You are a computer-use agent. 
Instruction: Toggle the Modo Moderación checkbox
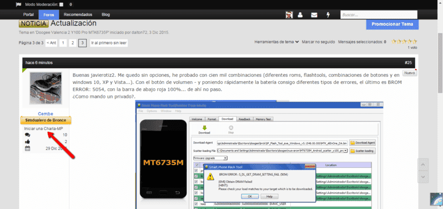(62, 4)
